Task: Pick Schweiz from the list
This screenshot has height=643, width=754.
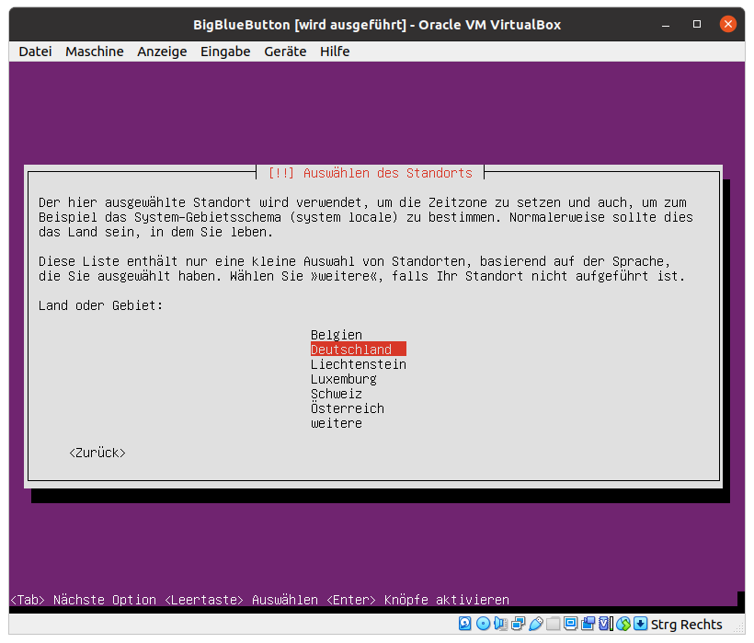Action: click(x=337, y=394)
